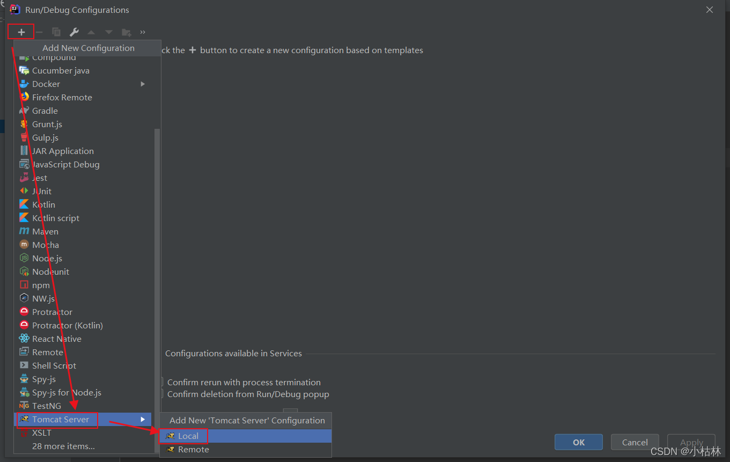730x462 pixels.
Task: Select the Grunt.js icon
Action: (24, 124)
